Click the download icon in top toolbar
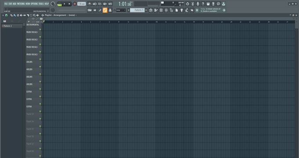299x158 pixels. (223, 4)
